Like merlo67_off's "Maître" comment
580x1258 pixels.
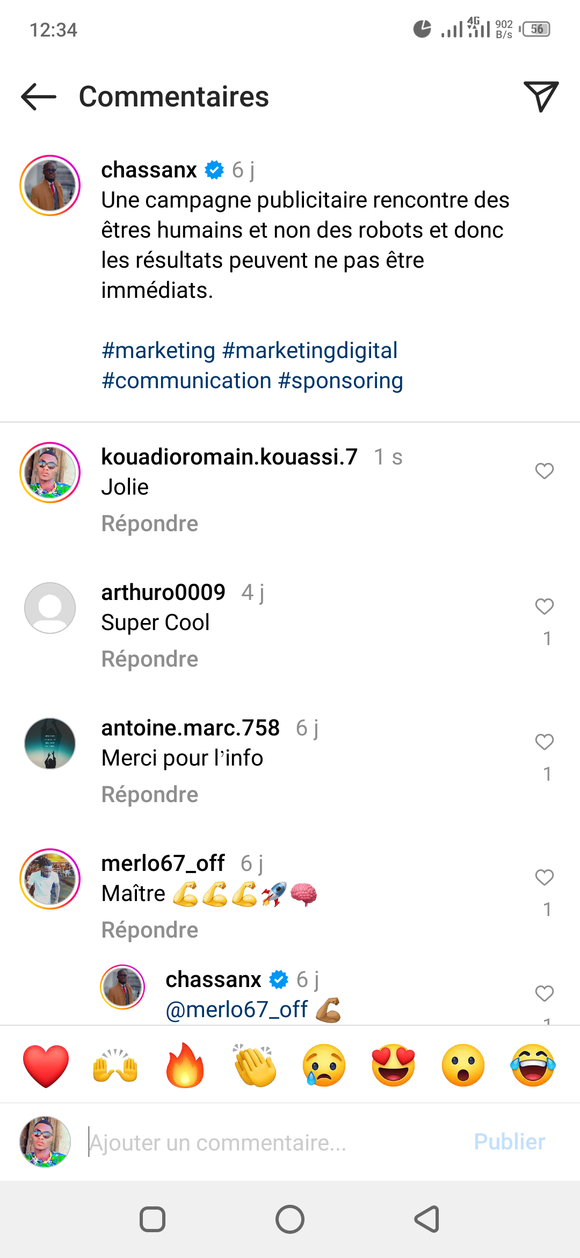coord(544,877)
